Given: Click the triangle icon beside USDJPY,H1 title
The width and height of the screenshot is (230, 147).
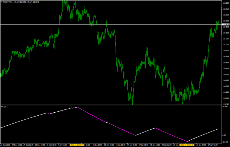Looking at the screenshot, I should [x=1, y=2].
